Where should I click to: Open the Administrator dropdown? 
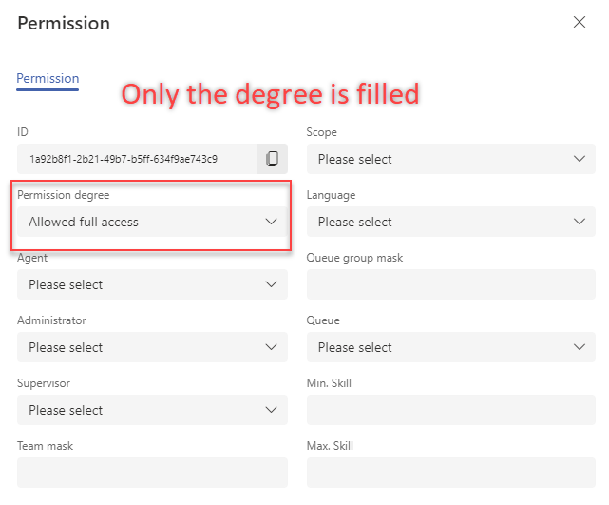point(152,347)
